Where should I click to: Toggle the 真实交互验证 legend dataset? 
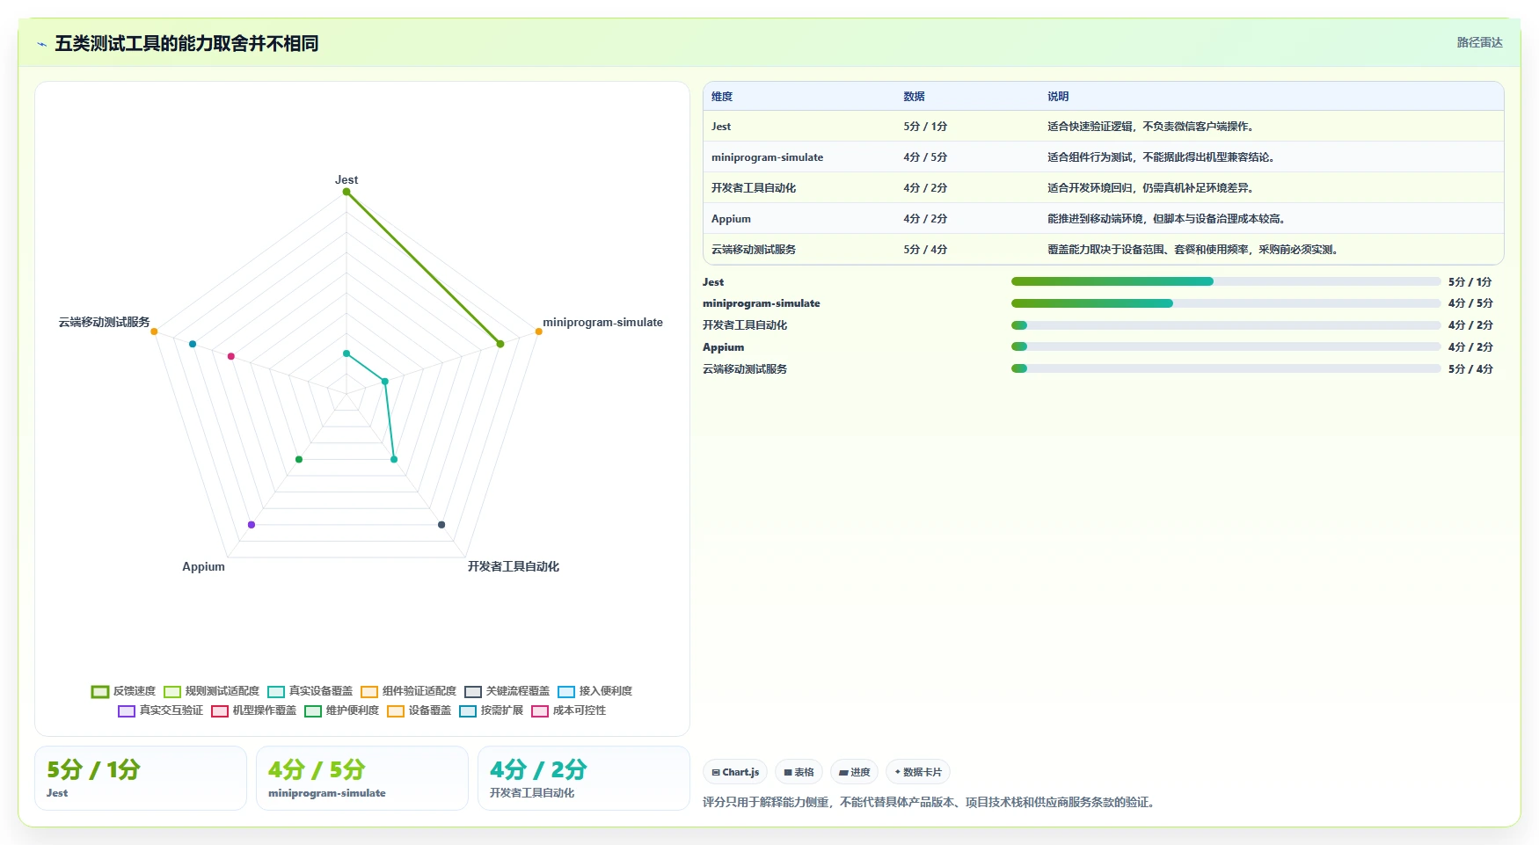click(x=160, y=710)
